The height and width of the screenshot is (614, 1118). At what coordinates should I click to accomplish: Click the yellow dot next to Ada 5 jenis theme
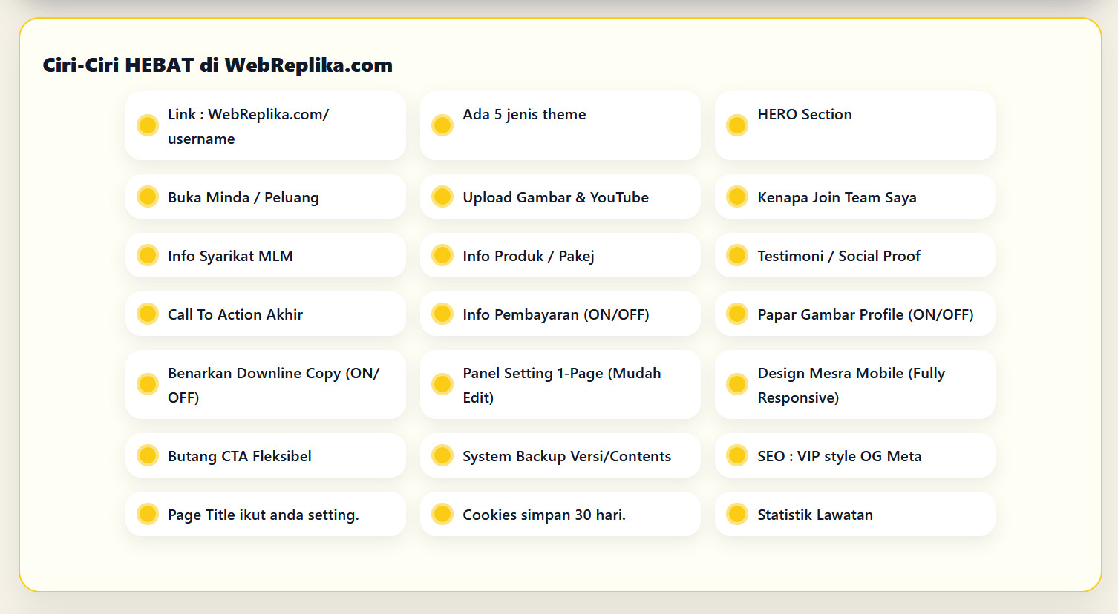click(442, 125)
